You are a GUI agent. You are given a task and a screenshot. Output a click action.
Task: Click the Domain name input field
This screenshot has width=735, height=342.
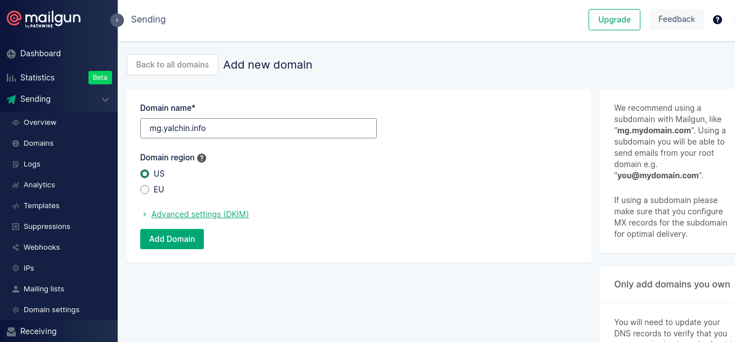click(258, 128)
